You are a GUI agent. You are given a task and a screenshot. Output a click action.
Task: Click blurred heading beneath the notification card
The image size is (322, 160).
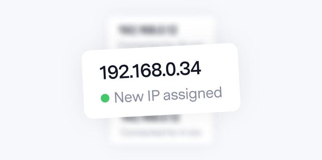pyautogui.click(x=150, y=119)
